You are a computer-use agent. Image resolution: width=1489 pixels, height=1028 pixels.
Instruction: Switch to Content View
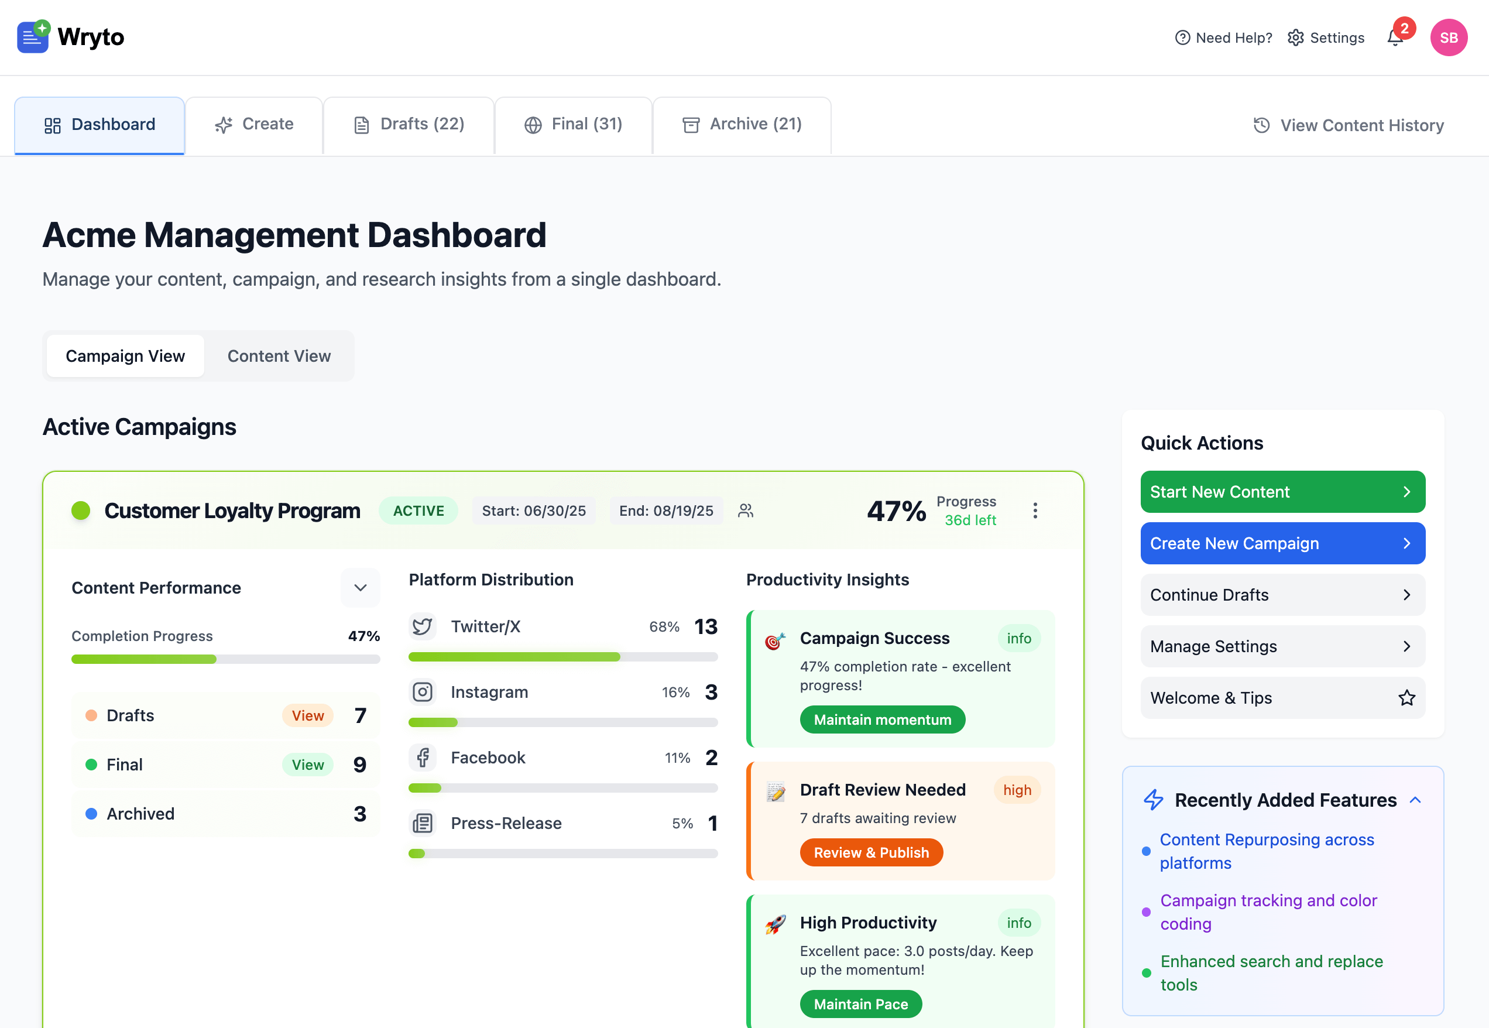pyautogui.click(x=279, y=355)
